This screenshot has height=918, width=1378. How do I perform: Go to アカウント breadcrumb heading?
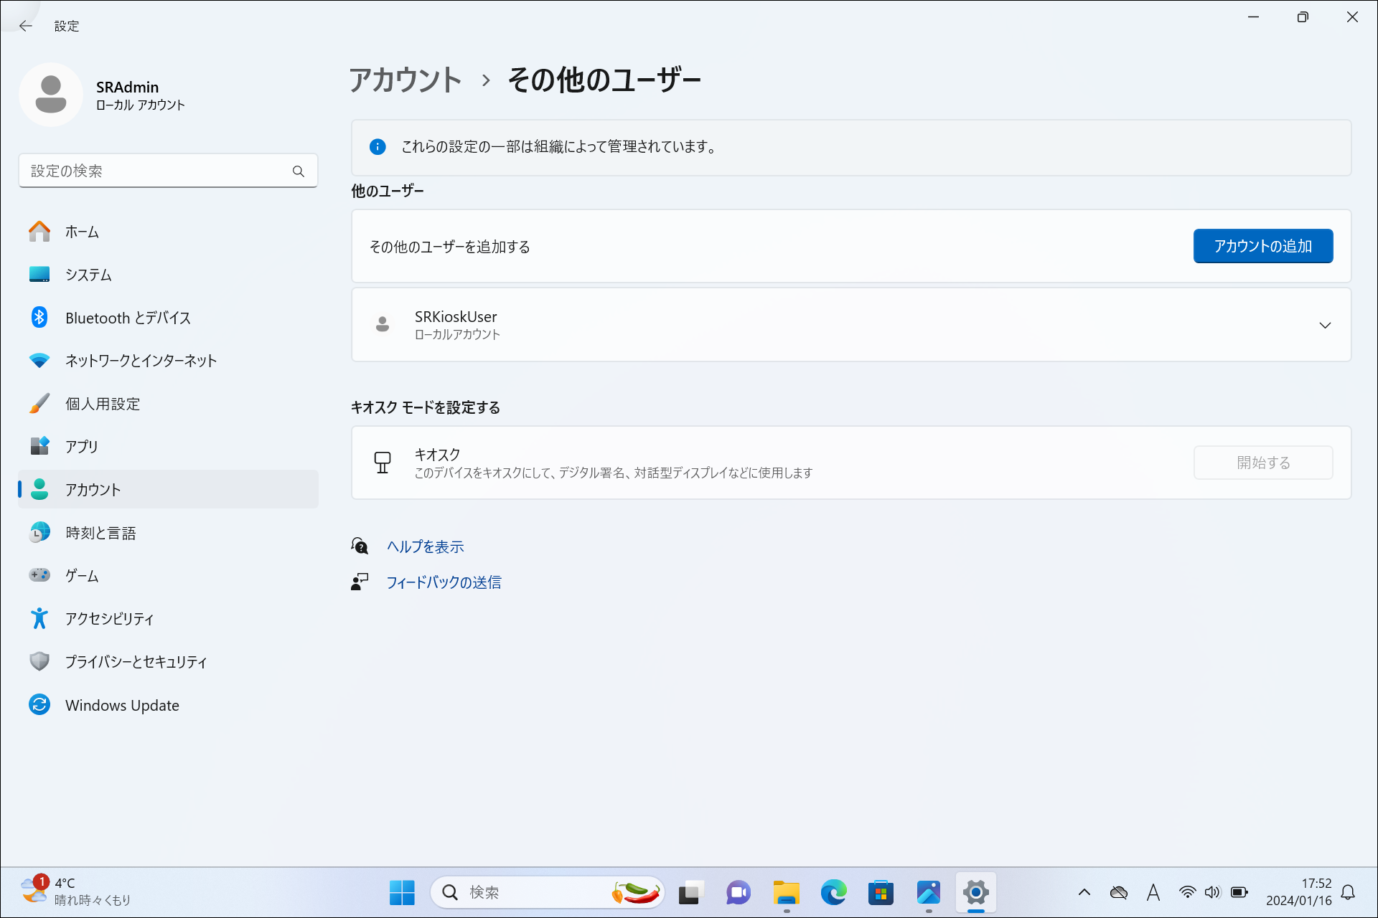[406, 80]
